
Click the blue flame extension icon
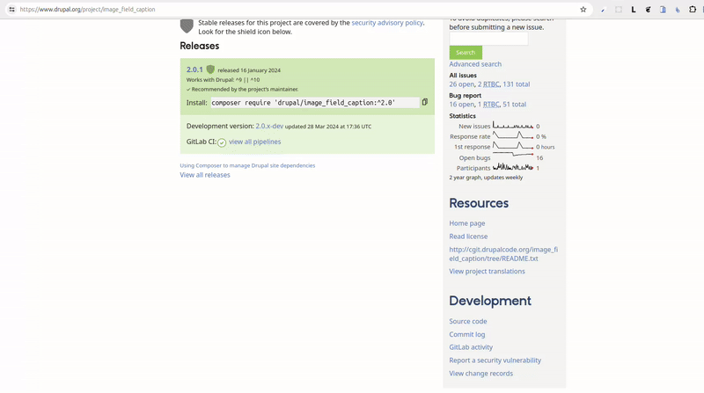click(678, 10)
